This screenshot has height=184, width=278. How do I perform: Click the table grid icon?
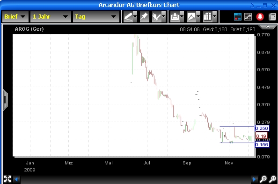207,17
